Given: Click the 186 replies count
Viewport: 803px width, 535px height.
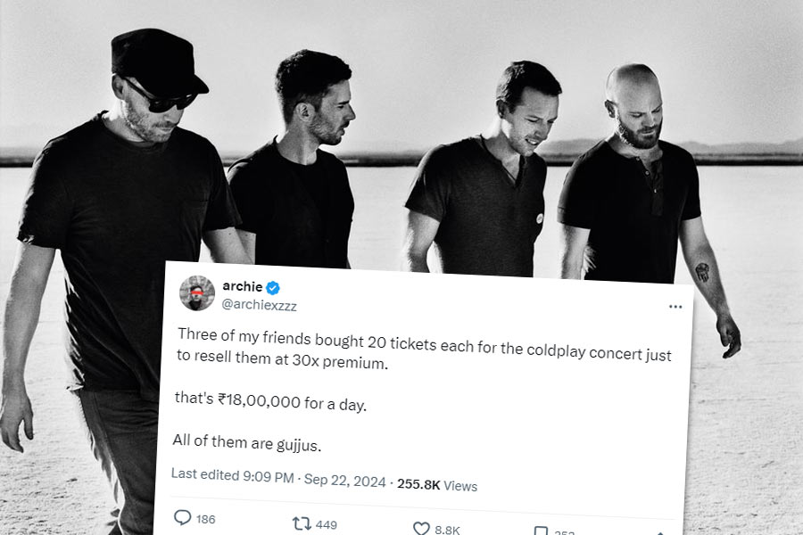Looking at the screenshot, I should (205, 519).
